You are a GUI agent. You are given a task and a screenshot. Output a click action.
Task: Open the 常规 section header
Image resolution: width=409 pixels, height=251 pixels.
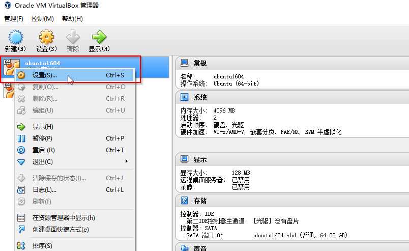292,63
